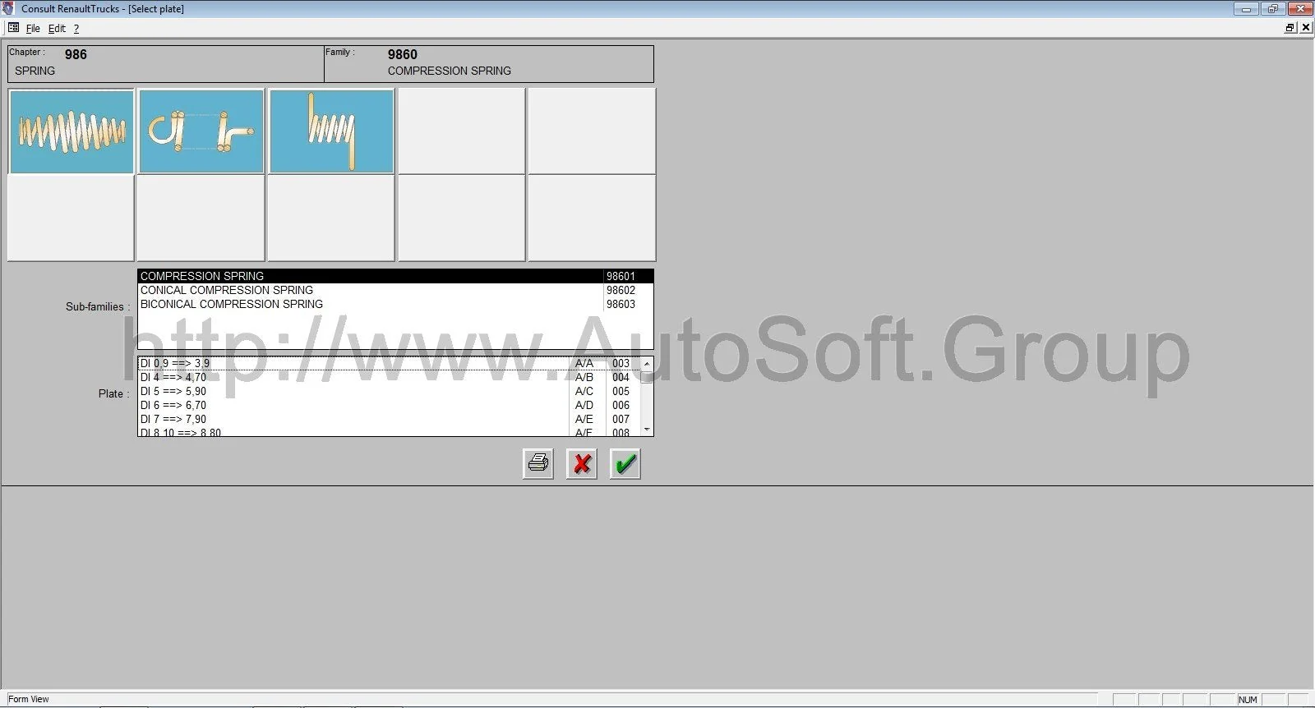Image resolution: width=1315 pixels, height=708 pixels.
Task: Click Form View status bar text
Action: click(x=29, y=700)
